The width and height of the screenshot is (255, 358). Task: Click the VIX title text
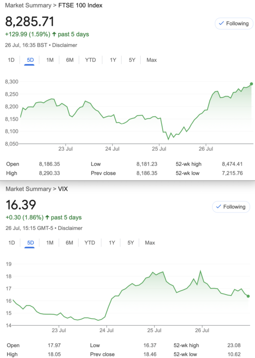pos(63,189)
